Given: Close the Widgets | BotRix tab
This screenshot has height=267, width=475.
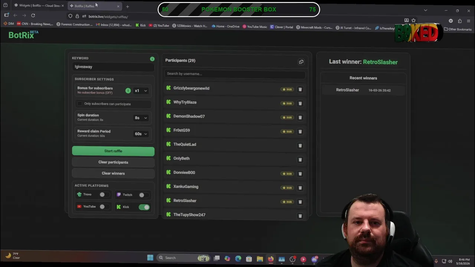Looking at the screenshot, I should click(x=63, y=6).
